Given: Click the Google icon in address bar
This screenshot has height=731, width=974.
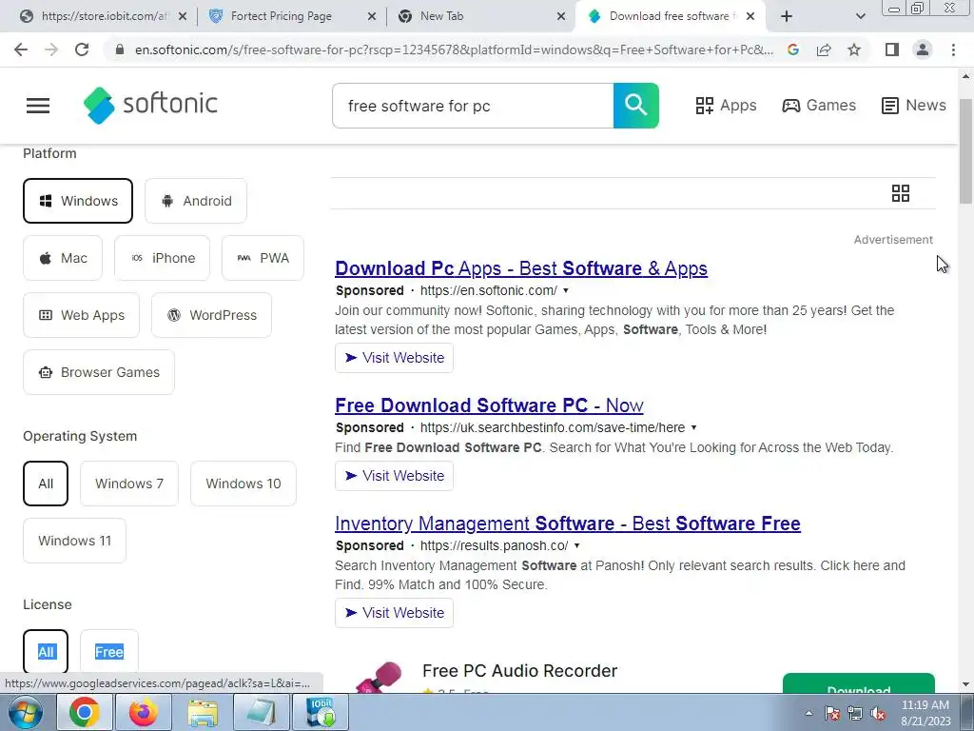Looking at the screenshot, I should click(793, 49).
